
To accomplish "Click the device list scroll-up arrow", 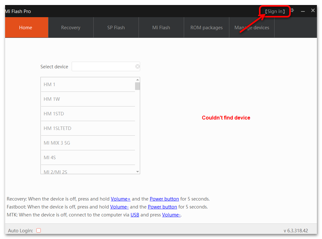I will point(137,80).
